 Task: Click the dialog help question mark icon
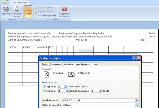click(134, 58)
